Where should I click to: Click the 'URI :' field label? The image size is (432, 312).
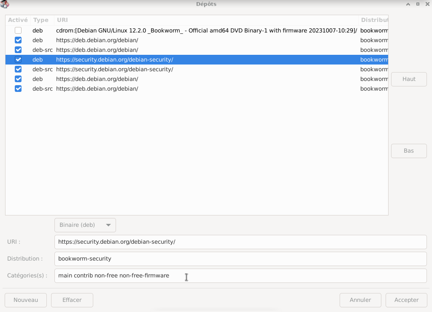(14, 242)
